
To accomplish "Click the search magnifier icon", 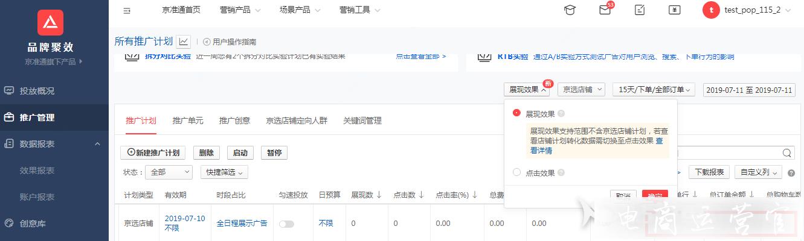I will [x=787, y=153].
